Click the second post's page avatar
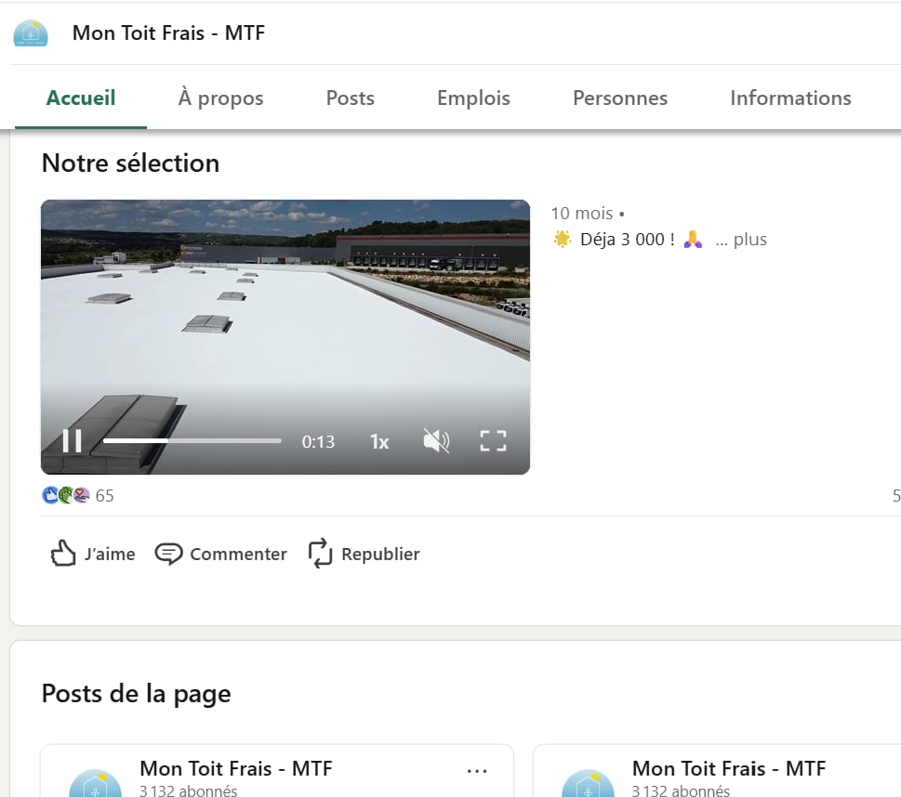The image size is (901, 797). tap(588, 783)
